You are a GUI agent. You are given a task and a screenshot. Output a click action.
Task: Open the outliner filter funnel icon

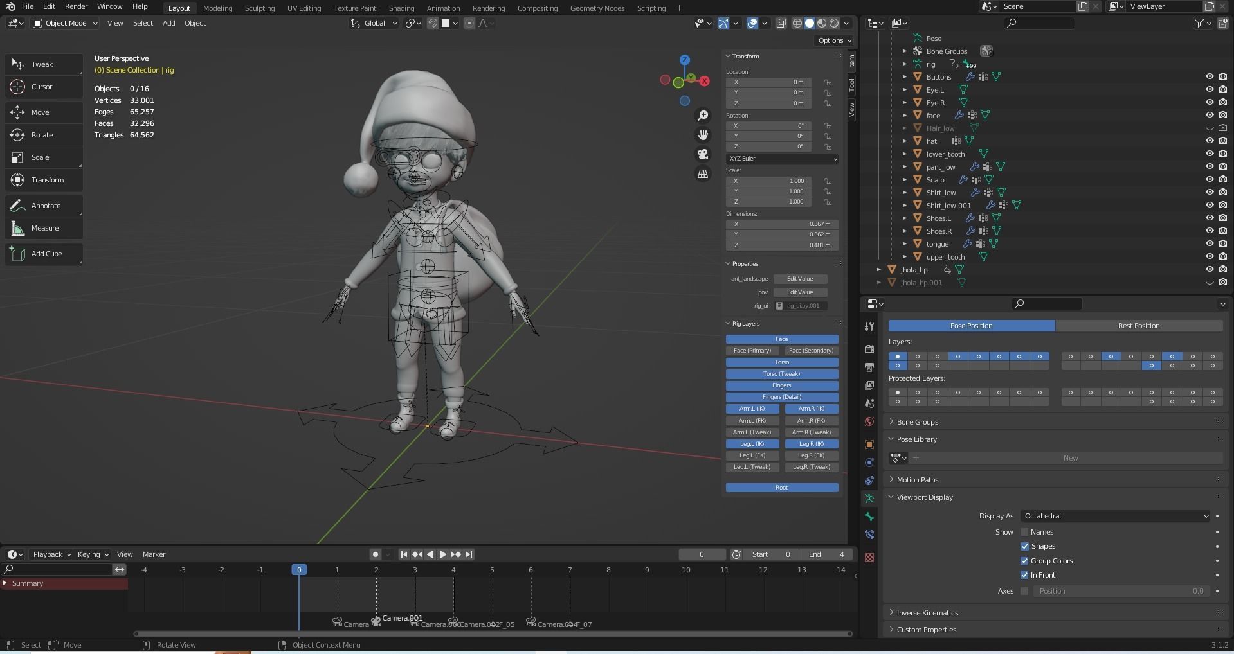(1199, 23)
